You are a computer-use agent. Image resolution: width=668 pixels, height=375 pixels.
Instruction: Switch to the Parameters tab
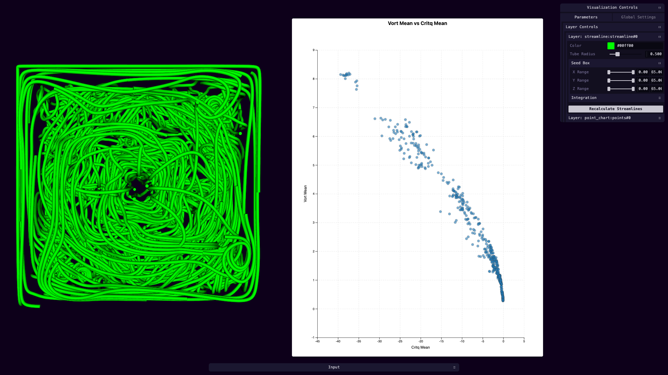586,17
